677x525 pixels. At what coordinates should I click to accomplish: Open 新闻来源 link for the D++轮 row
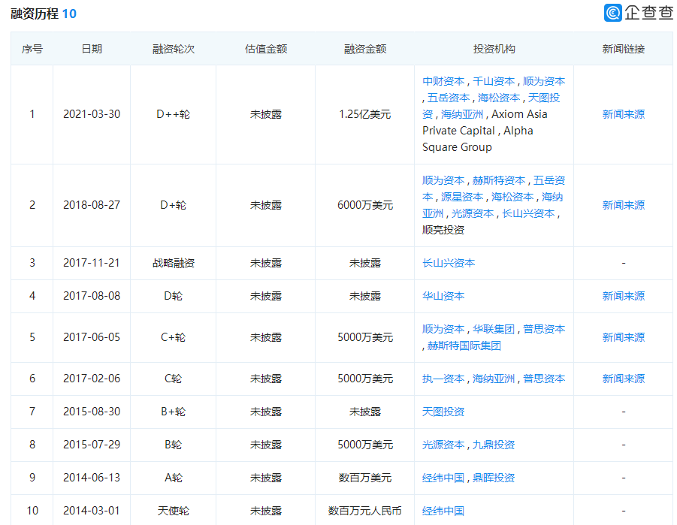click(624, 114)
